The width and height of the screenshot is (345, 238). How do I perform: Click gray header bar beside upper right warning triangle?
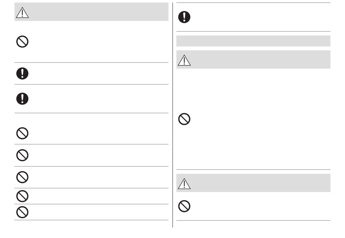261,59
